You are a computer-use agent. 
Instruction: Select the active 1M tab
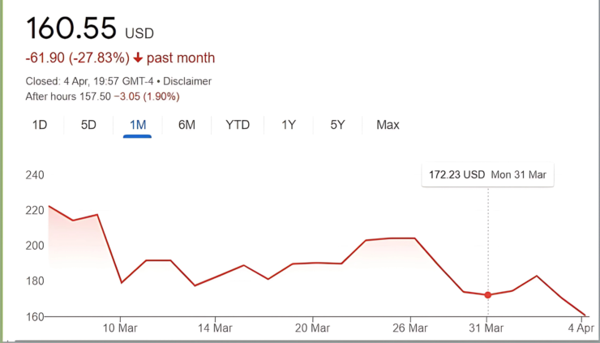point(138,125)
